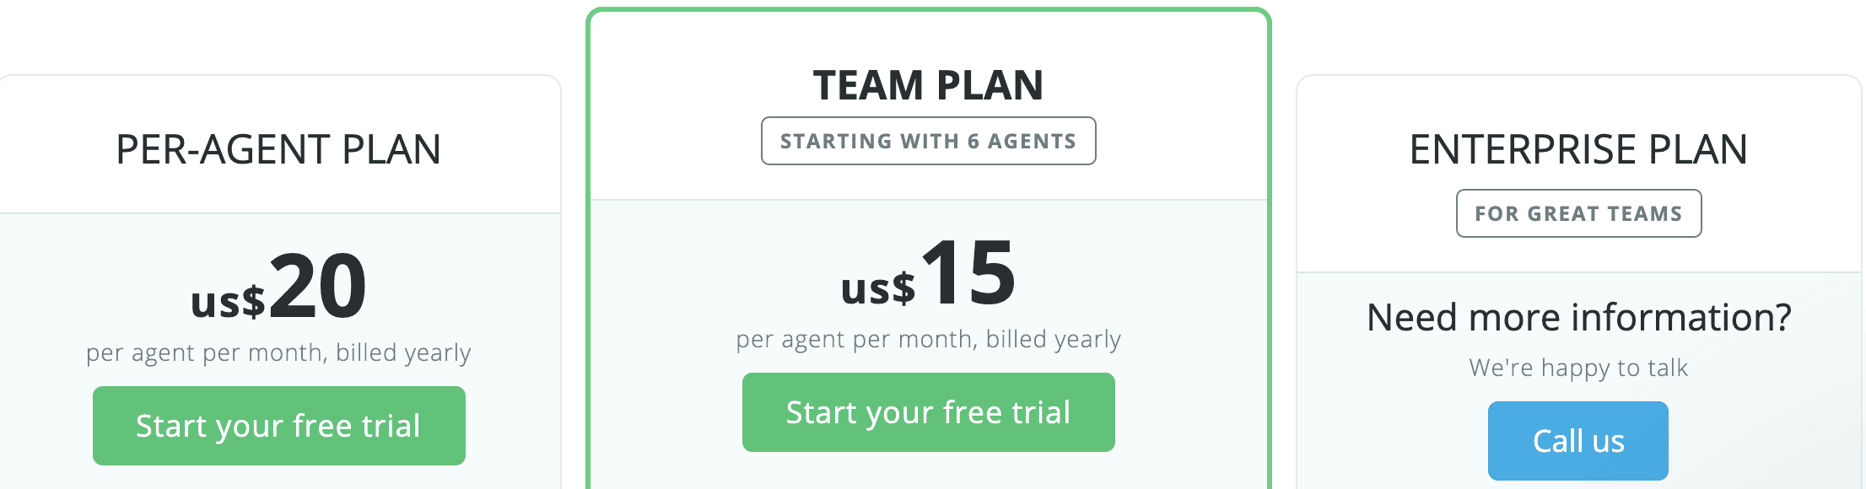Click the divider line beneath PER-AGENT PLAN header
1866x489 pixels.
(x=278, y=213)
